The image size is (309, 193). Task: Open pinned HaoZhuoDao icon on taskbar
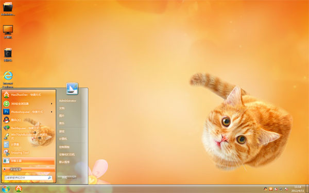point(19,189)
